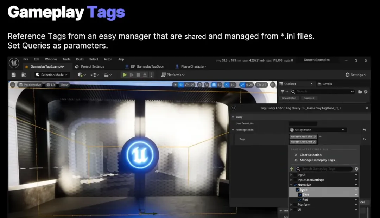Toggle Blue tag checkbox
The height and width of the screenshot is (218, 380).
click(x=300, y=195)
